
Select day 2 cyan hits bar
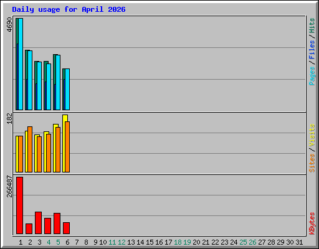coord(30,80)
